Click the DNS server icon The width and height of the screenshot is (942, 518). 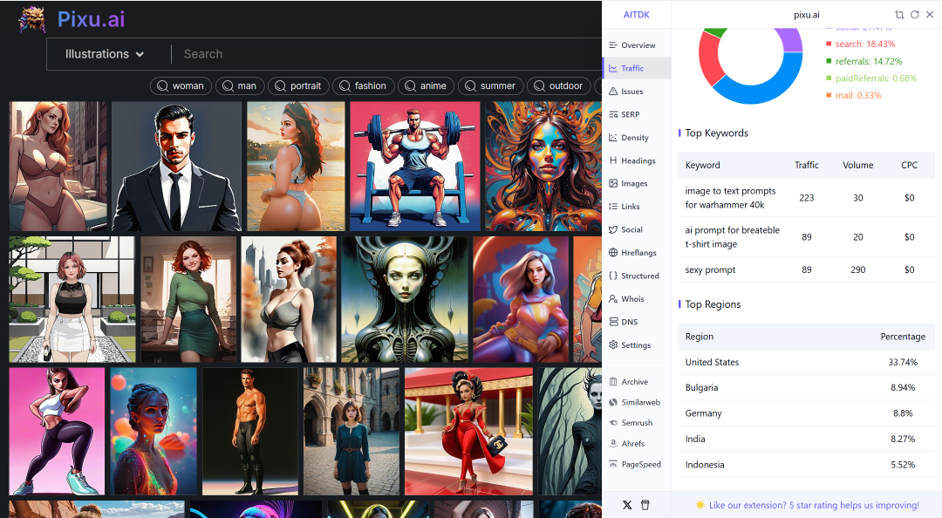[x=613, y=322]
